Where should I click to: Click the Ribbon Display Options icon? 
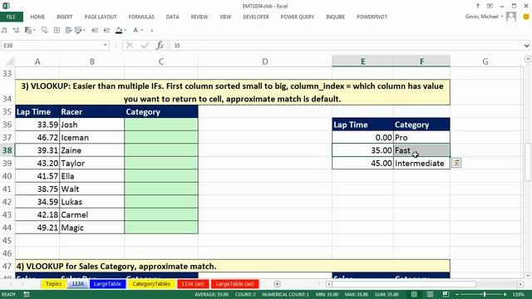point(490,6)
